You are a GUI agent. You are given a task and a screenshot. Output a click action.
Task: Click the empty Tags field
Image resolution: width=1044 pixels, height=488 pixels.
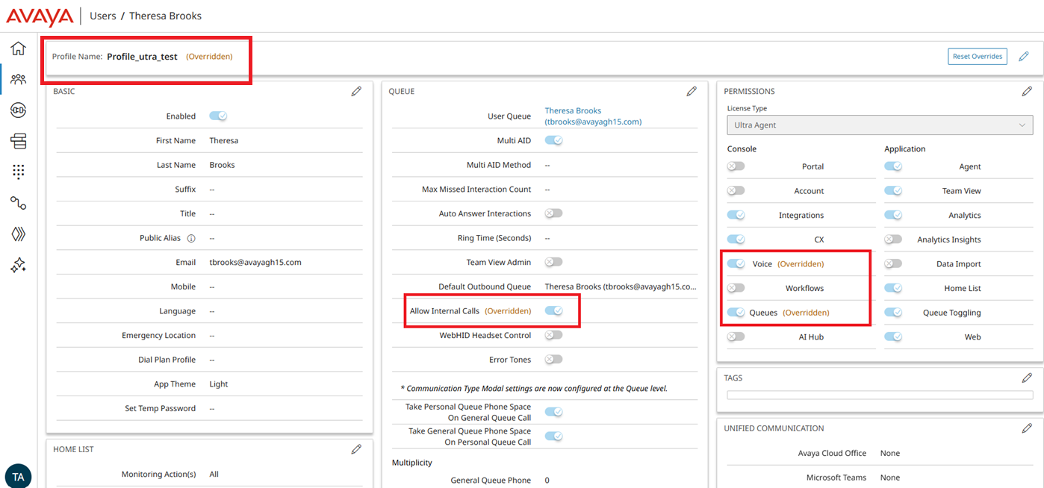[x=880, y=395]
